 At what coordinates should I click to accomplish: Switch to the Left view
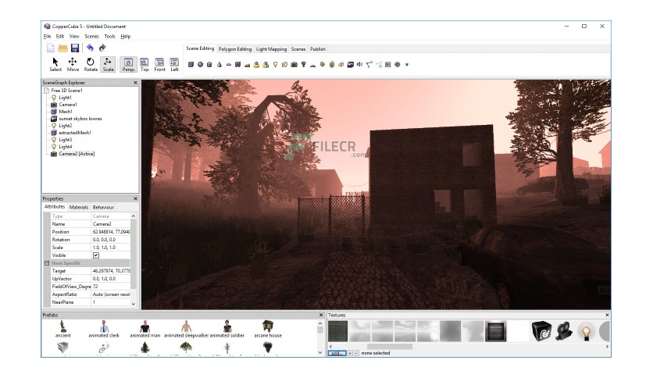174,65
